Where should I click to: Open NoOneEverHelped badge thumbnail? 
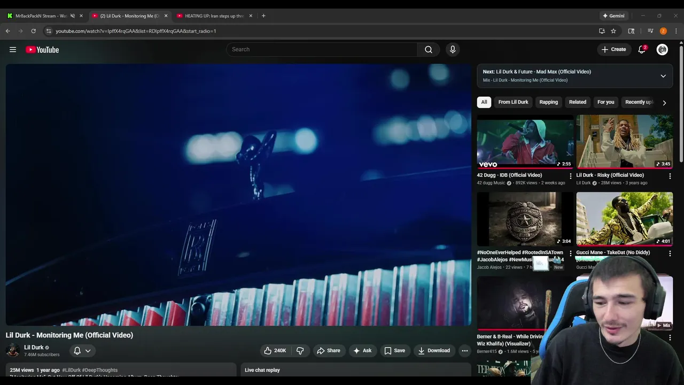[x=525, y=219]
